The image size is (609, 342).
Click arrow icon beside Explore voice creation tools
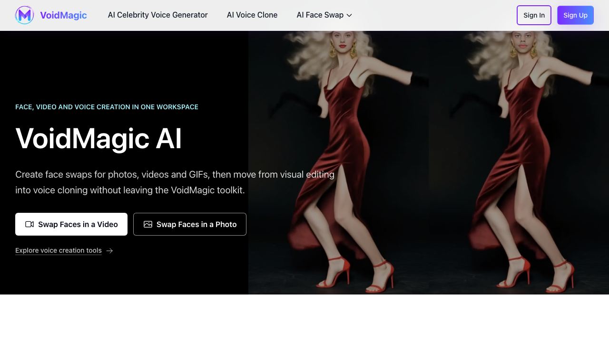(109, 251)
